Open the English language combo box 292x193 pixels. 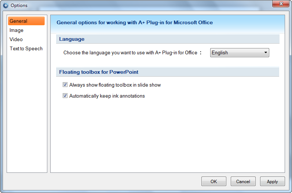240,52
